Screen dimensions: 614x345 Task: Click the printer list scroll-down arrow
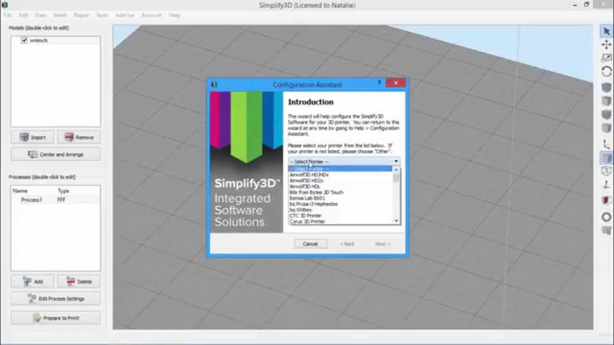click(396, 221)
